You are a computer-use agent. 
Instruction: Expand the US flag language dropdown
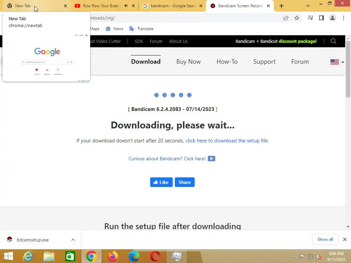click(x=337, y=62)
